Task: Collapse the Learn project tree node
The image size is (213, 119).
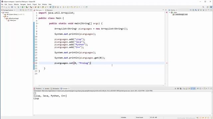Action: pos(2,13)
